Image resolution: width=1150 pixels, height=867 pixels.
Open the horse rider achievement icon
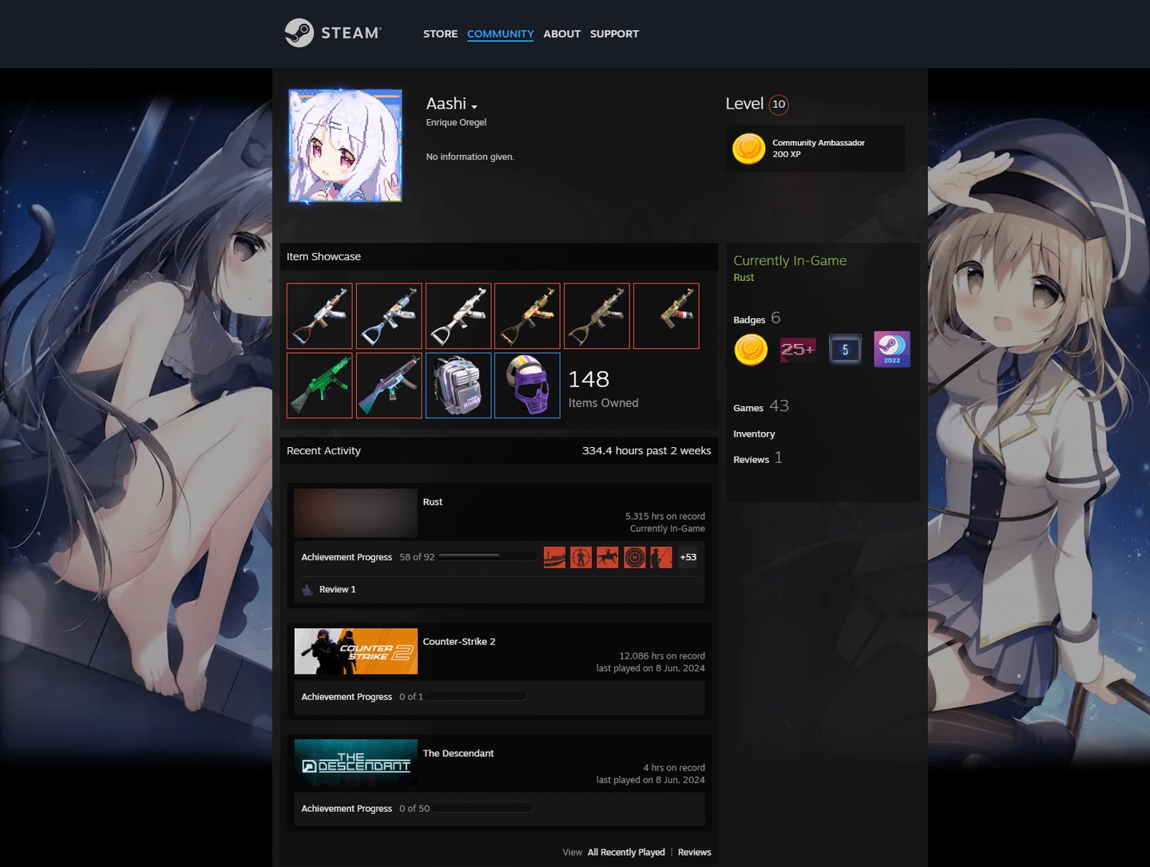coord(608,557)
